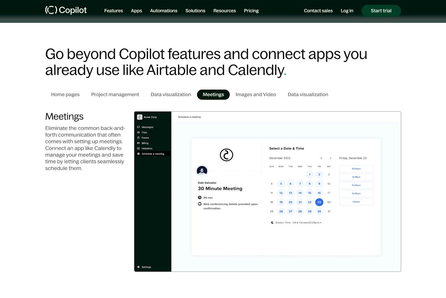The width and height of the screenshot is (446, 298).
Task: Advance calendar to next month
Action: 331,158
